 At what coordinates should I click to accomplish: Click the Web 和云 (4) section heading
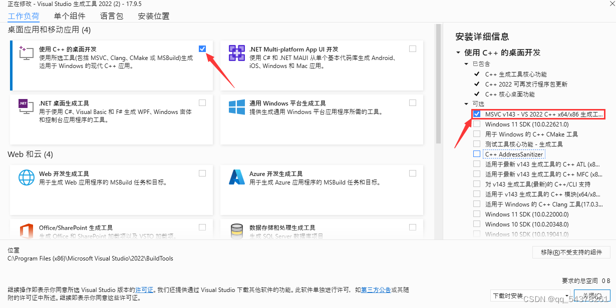(x=30, y=154)
